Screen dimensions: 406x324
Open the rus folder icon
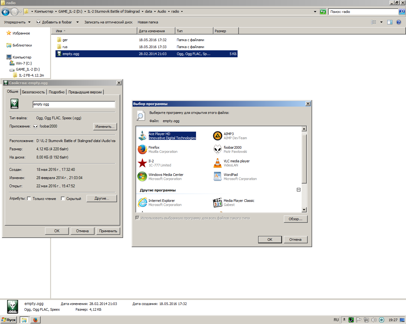tap(59, 47)
